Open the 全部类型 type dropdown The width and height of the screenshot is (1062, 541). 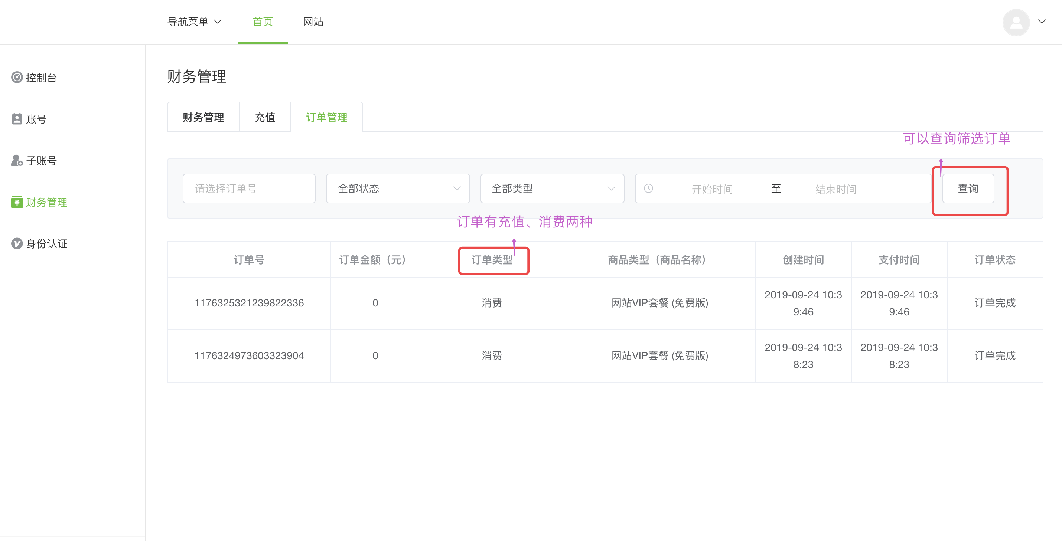click(553, 189)
